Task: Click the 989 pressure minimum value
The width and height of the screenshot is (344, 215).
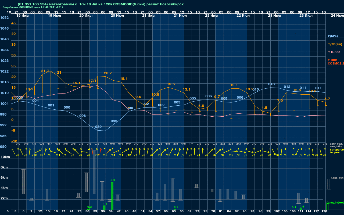Action: [x=98, y=127]
